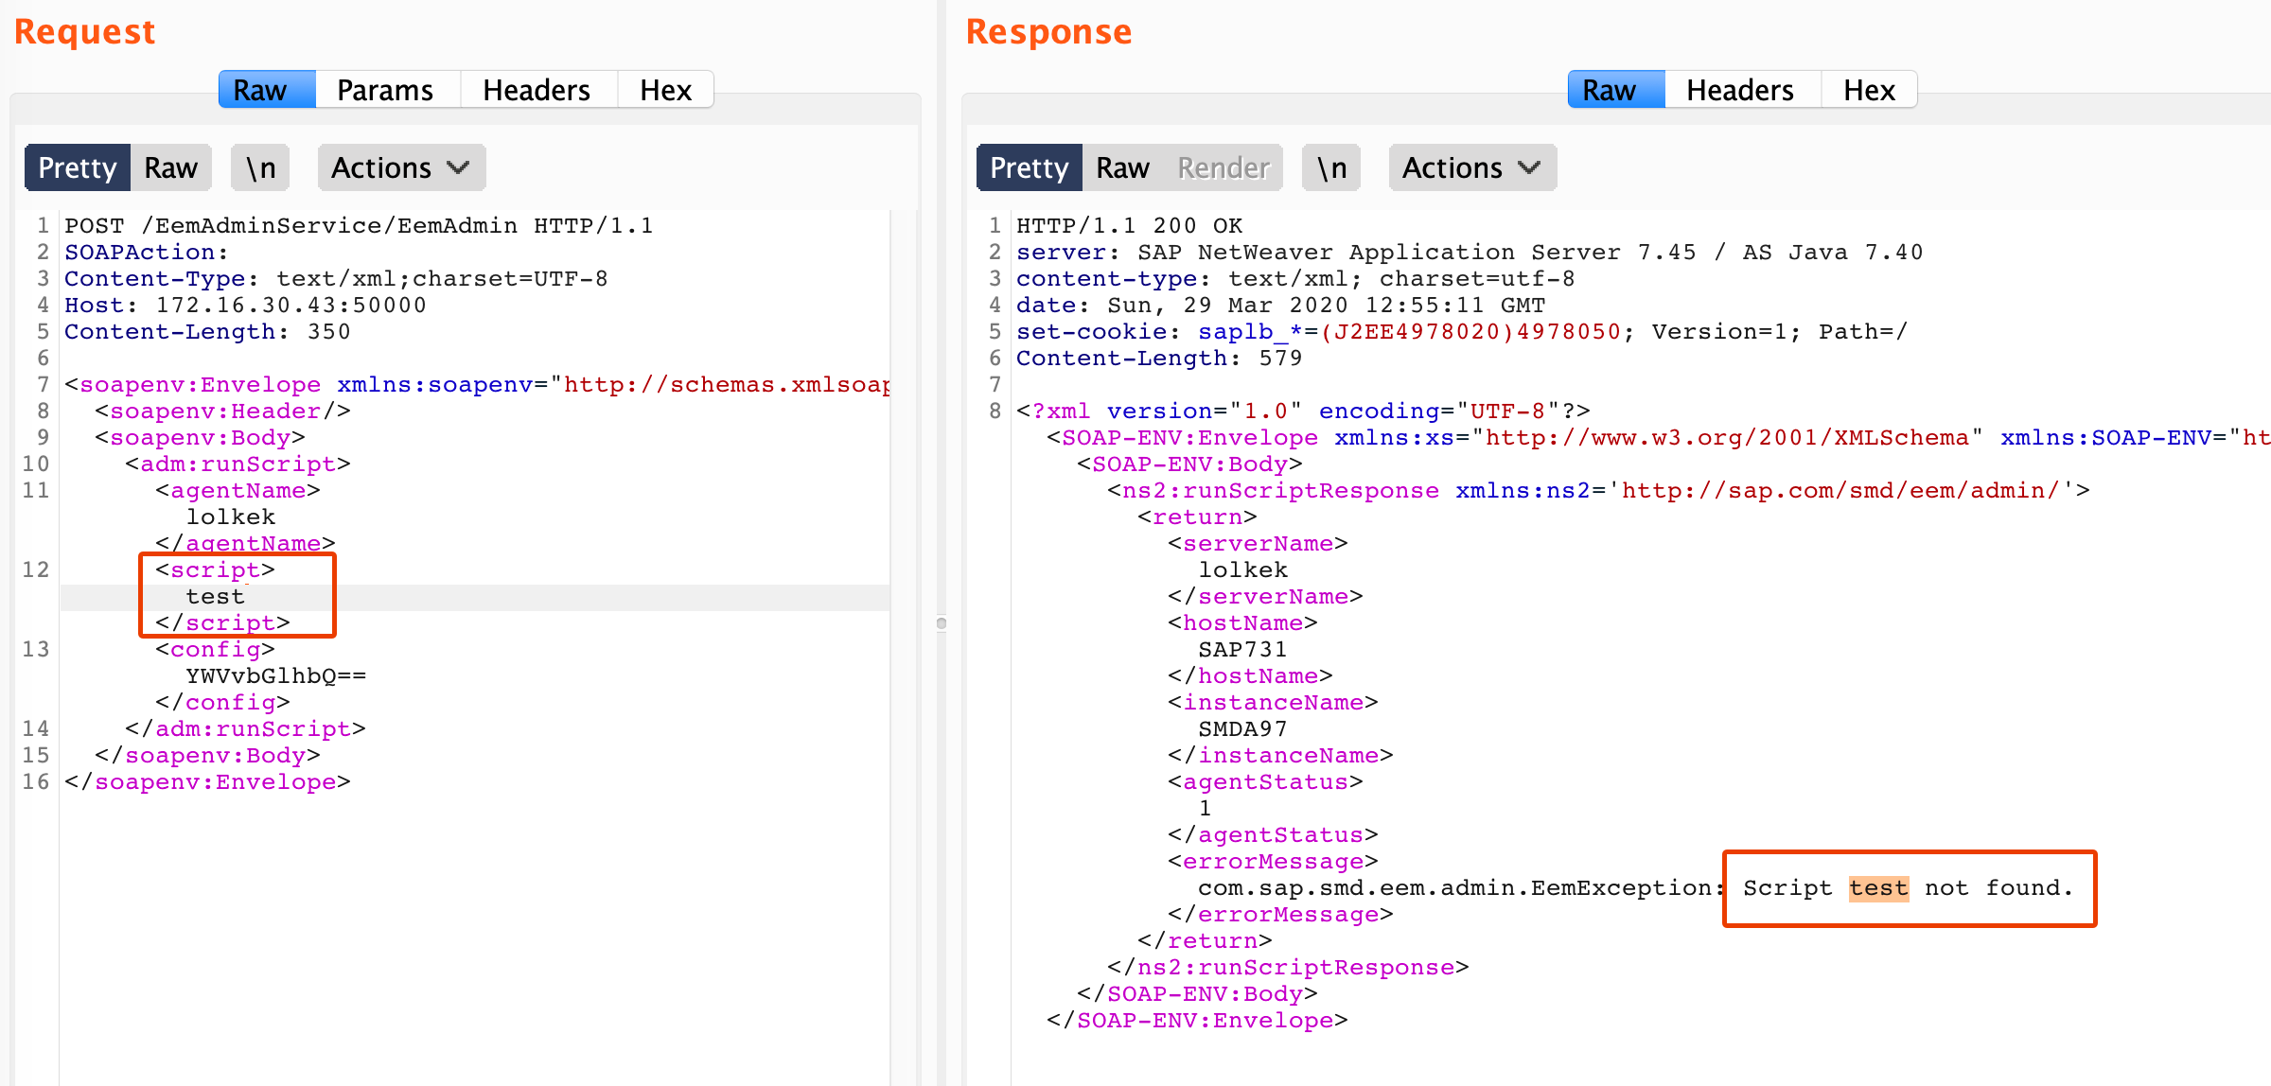Open request Hex tab
Viewport: 2271px width, 1086px height.
pyautogui.click(x=665, y=90)
